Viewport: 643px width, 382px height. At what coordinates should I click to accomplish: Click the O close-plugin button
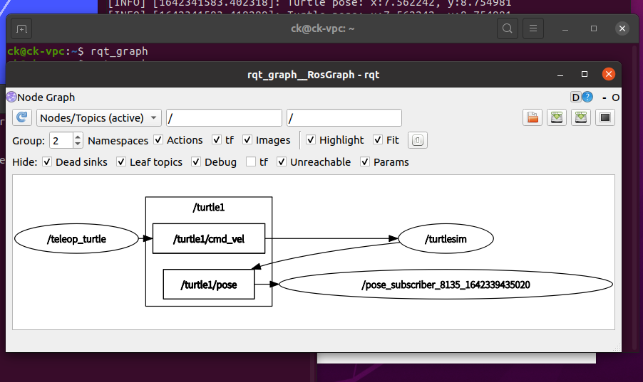615,97
